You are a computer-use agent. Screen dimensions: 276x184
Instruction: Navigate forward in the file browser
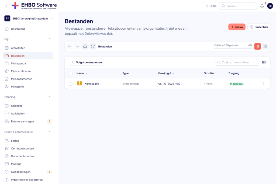[77, 46]
